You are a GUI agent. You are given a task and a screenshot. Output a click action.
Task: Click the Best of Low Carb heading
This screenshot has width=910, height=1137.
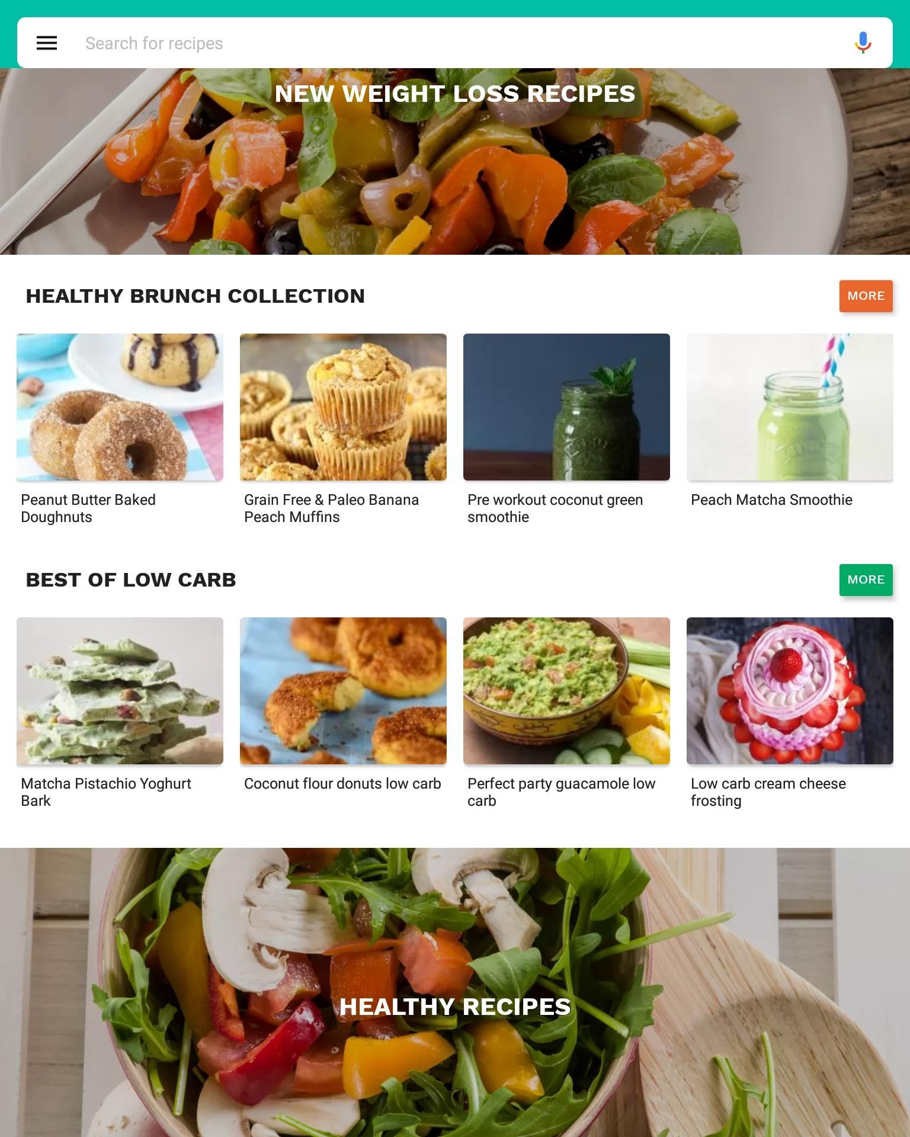pyautogui.click(x=131, y=580)
